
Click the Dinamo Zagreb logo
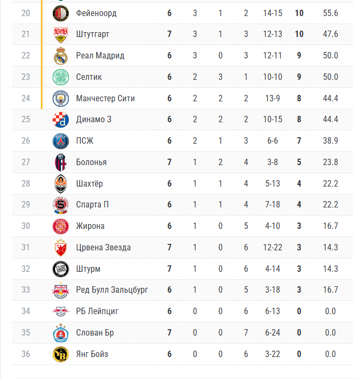[61, 120]
